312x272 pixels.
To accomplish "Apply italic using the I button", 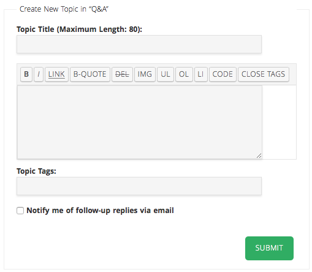I will tap(39, 74).
